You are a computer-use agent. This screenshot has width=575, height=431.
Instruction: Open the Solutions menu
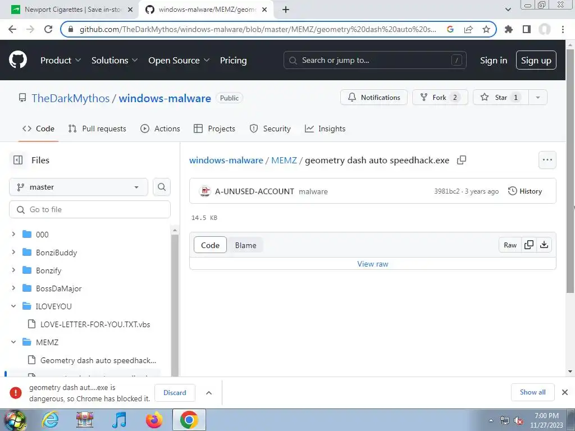[x=115, y=60]
